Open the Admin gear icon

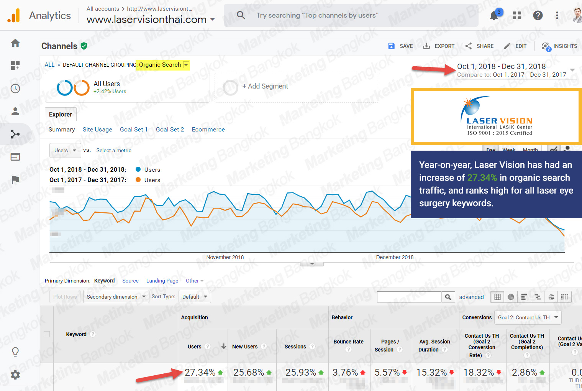(15, 375)
